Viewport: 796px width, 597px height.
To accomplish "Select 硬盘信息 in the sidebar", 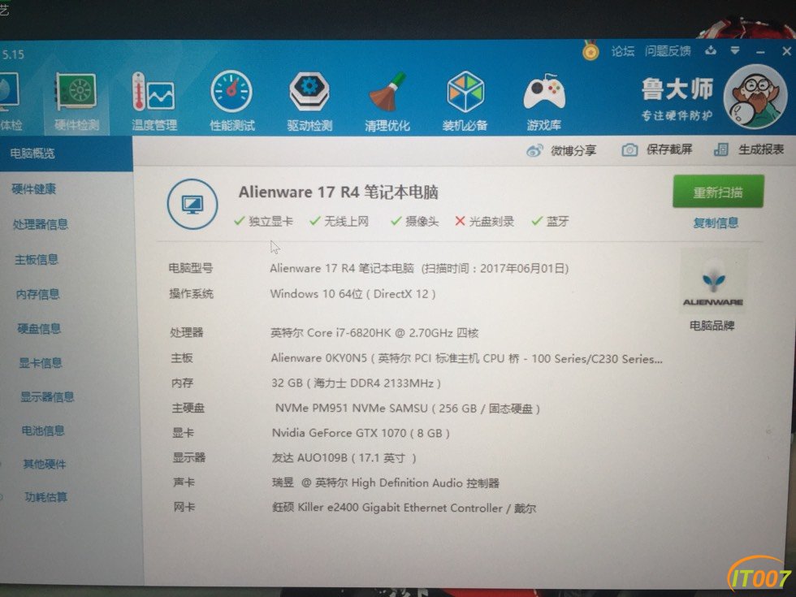I will click(x=39, y=328).
